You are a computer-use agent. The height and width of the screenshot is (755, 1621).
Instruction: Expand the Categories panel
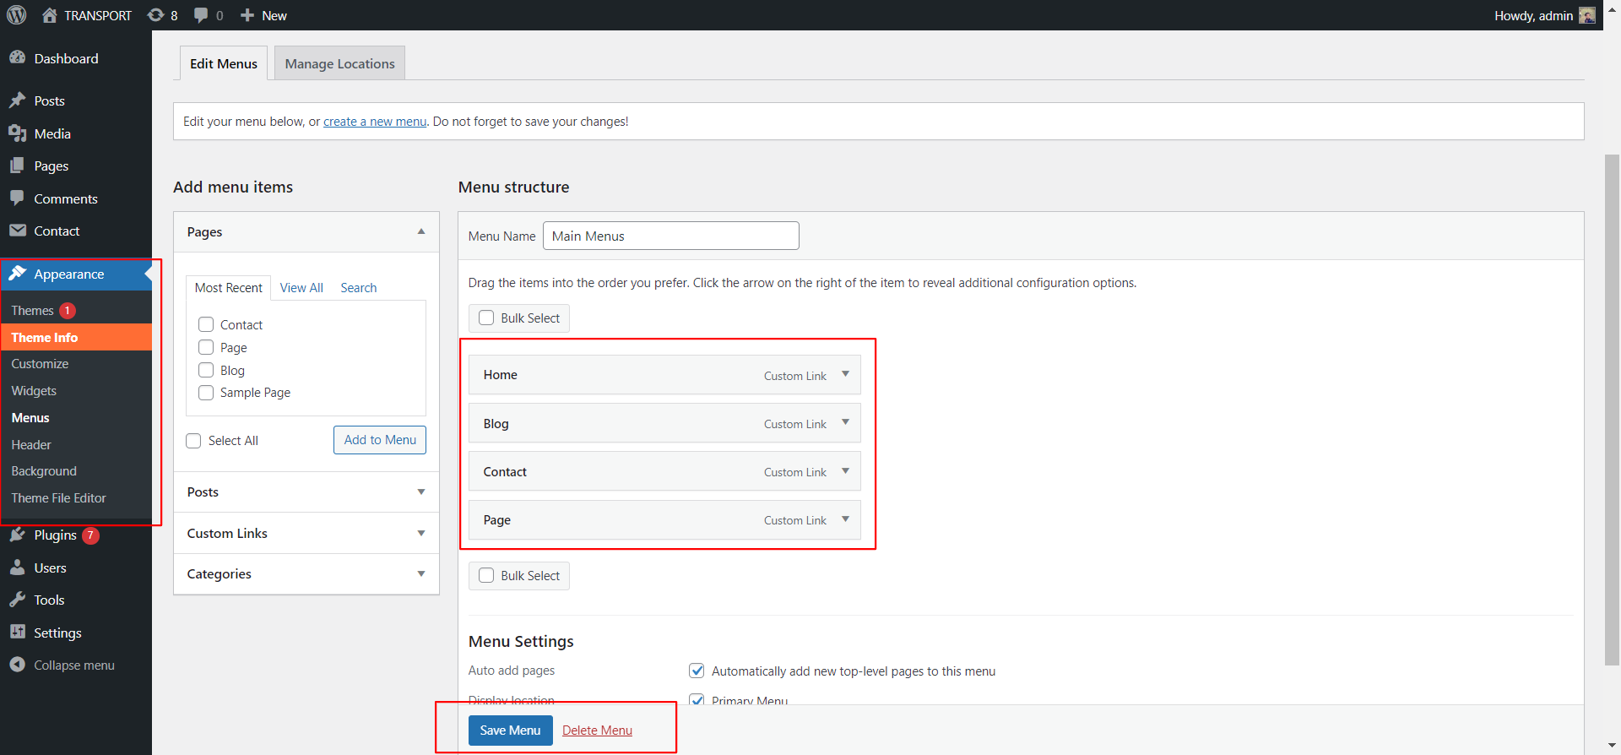420,574
